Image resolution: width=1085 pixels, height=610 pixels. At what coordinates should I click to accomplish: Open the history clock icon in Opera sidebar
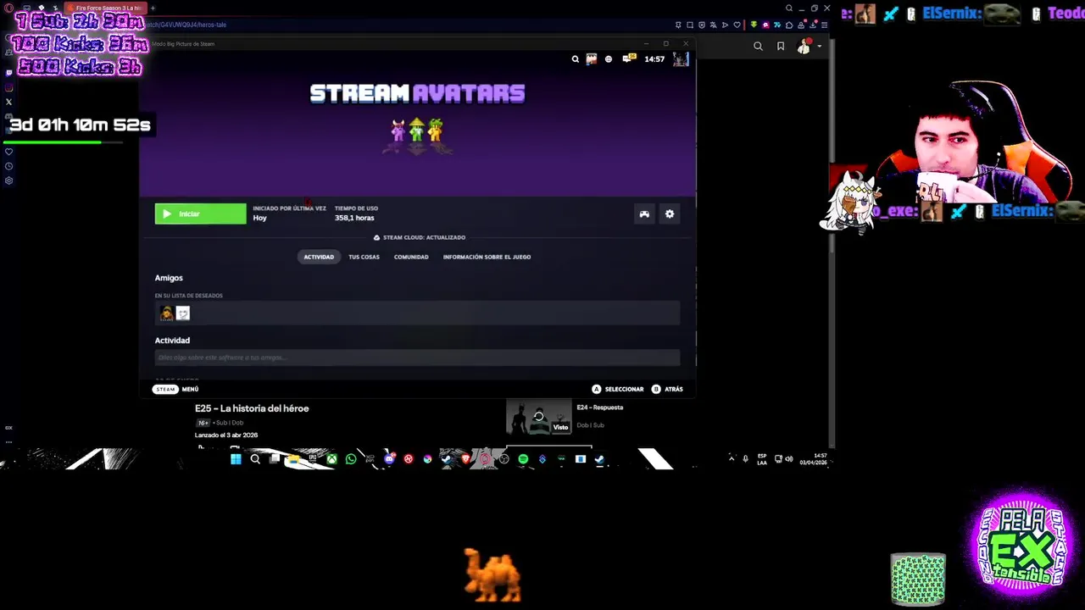[8, 167]
